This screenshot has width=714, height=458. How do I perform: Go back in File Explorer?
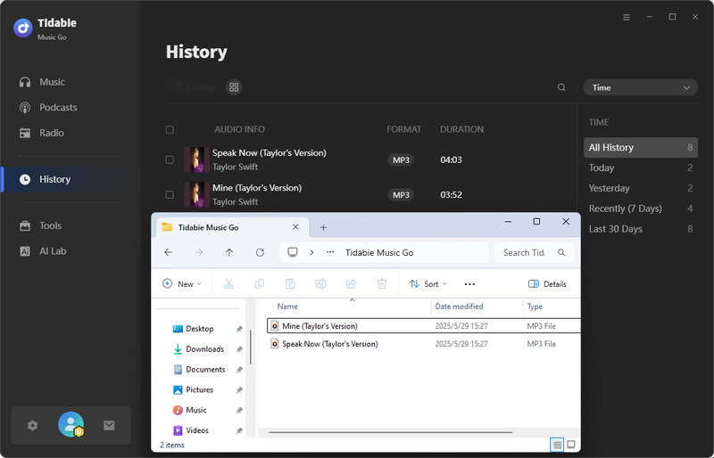(x=169, y=253)
